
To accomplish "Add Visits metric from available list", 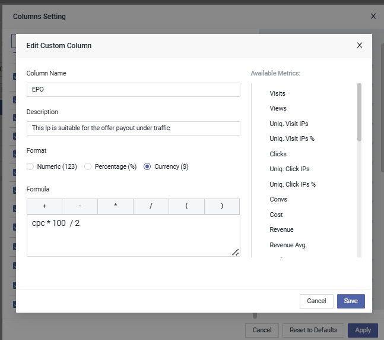I will tap(277, 93).
